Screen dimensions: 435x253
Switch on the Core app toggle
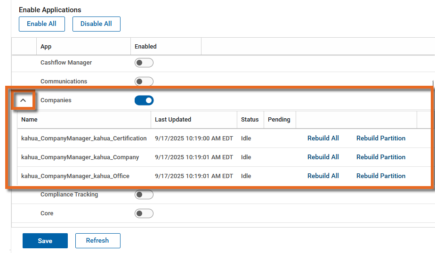click(144, 213)
